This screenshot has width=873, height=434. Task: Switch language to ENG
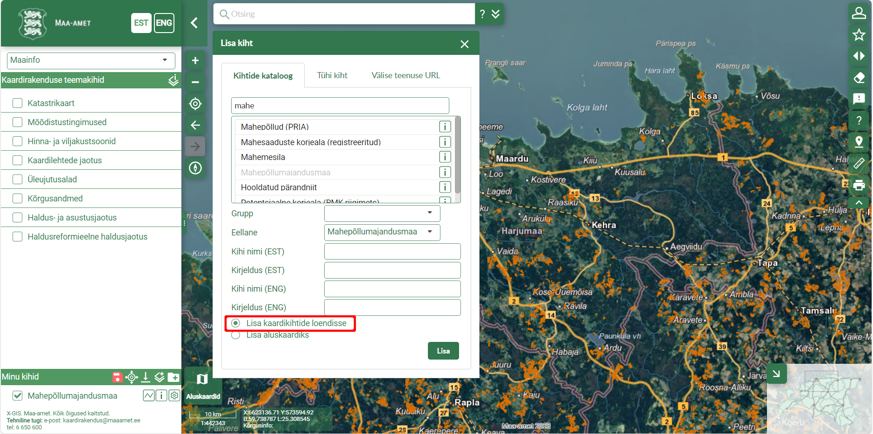click(164, 23)
